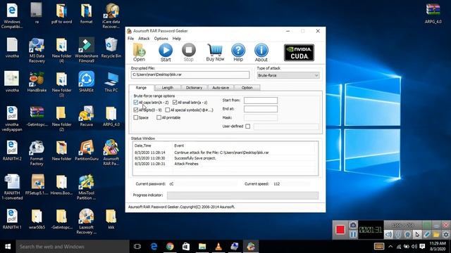Select the Recycle Bin desktop icon
The image size is (451, 253).
tap(111, 48)
